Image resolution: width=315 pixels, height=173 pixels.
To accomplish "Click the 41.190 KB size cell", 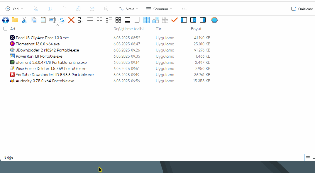I will 202,38.
